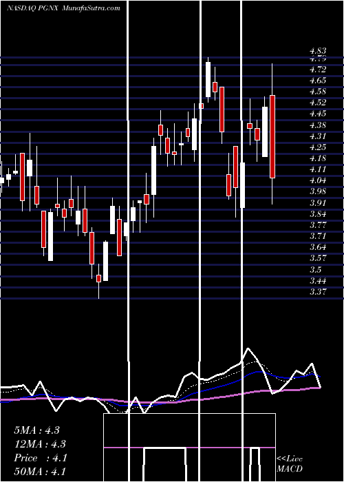
Task: Click the 3.91 price axis label
Action: [318, 203]
